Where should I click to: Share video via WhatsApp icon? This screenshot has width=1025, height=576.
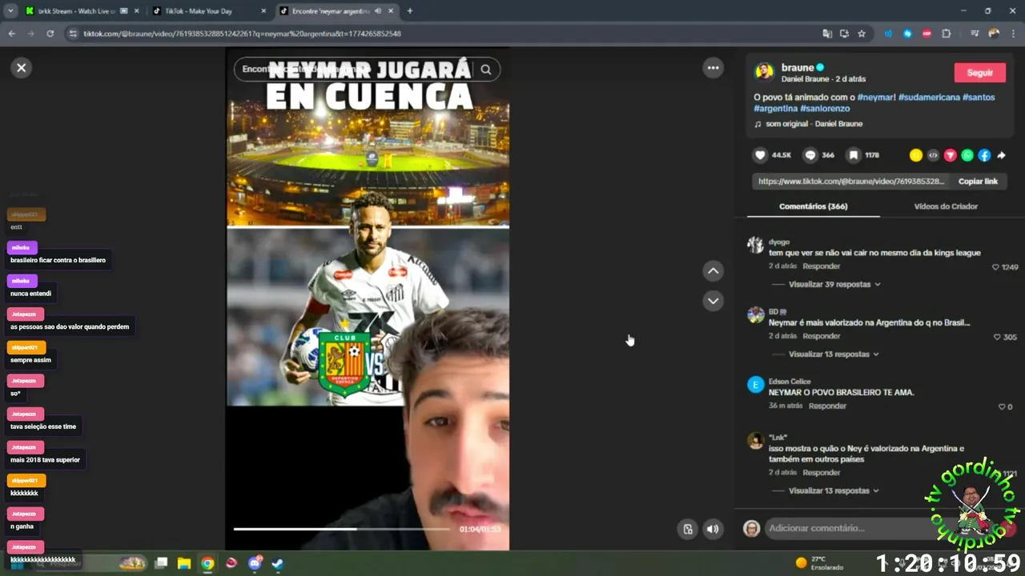pyautogui.click(x=967, y=155)
